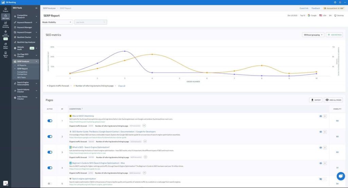
Task: Hide Google Search Central page using eye icon
Action: pos(320,132)
